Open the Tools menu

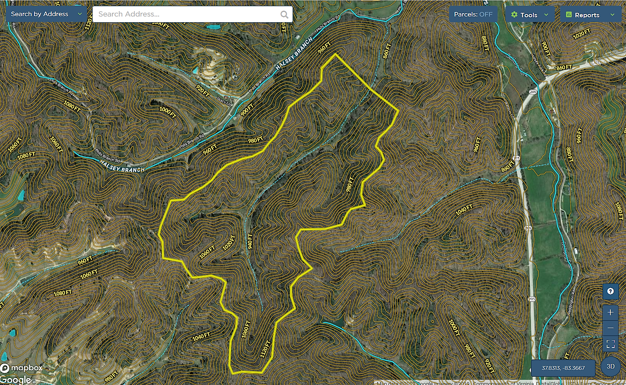(x=529, y=15)
